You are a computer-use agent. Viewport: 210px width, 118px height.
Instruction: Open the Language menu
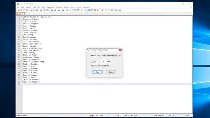click(x=51, y=7)
